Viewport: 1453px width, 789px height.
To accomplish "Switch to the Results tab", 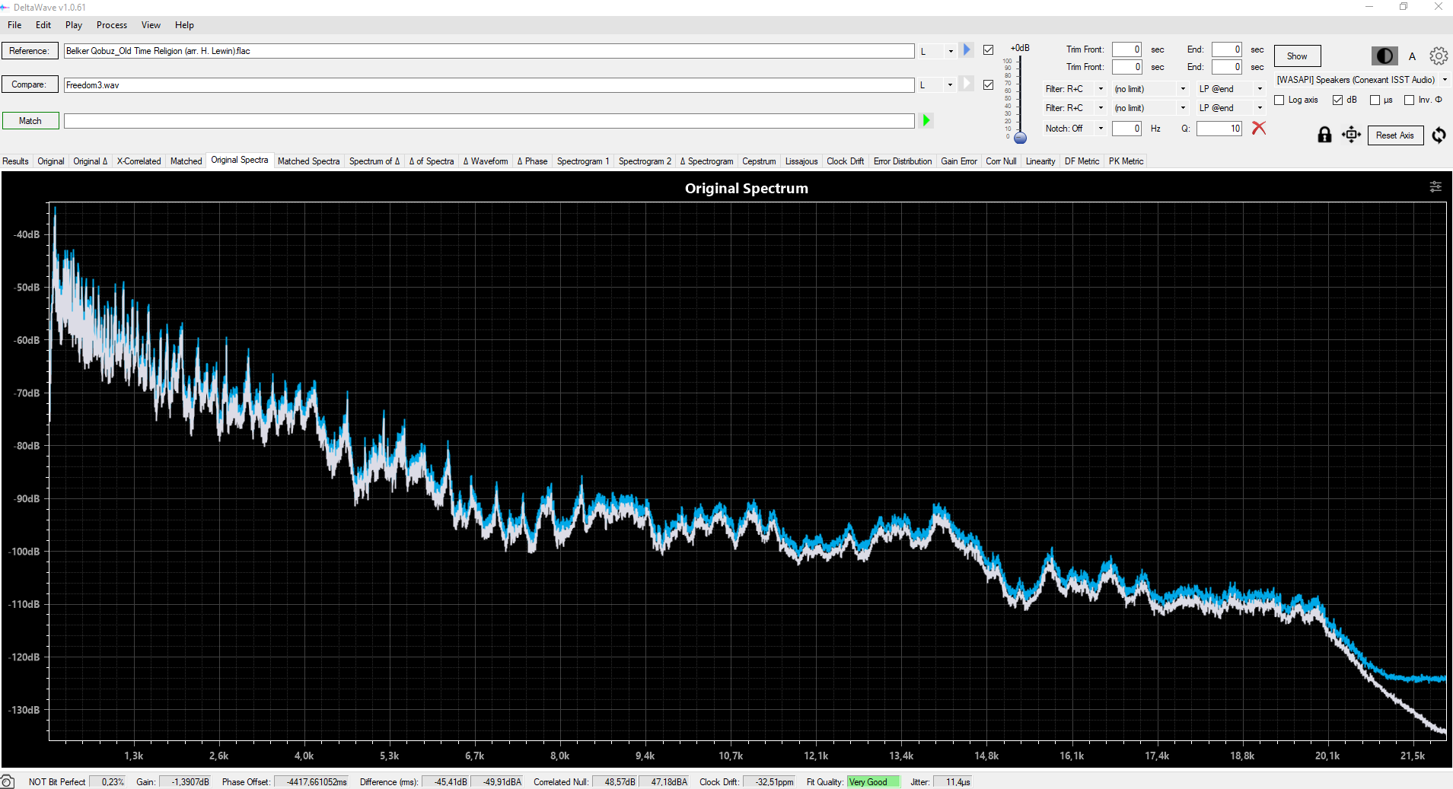I will pos(16,161).
